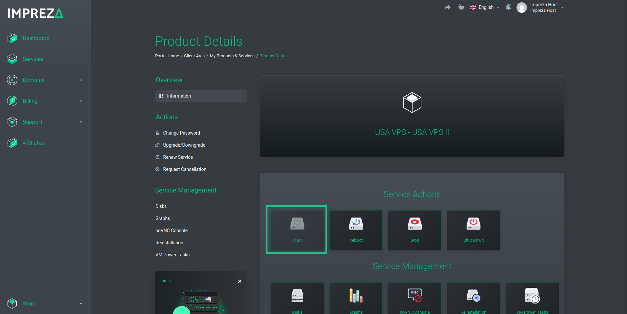
Task: Open the noVNC Console tile
Action: 415,298
